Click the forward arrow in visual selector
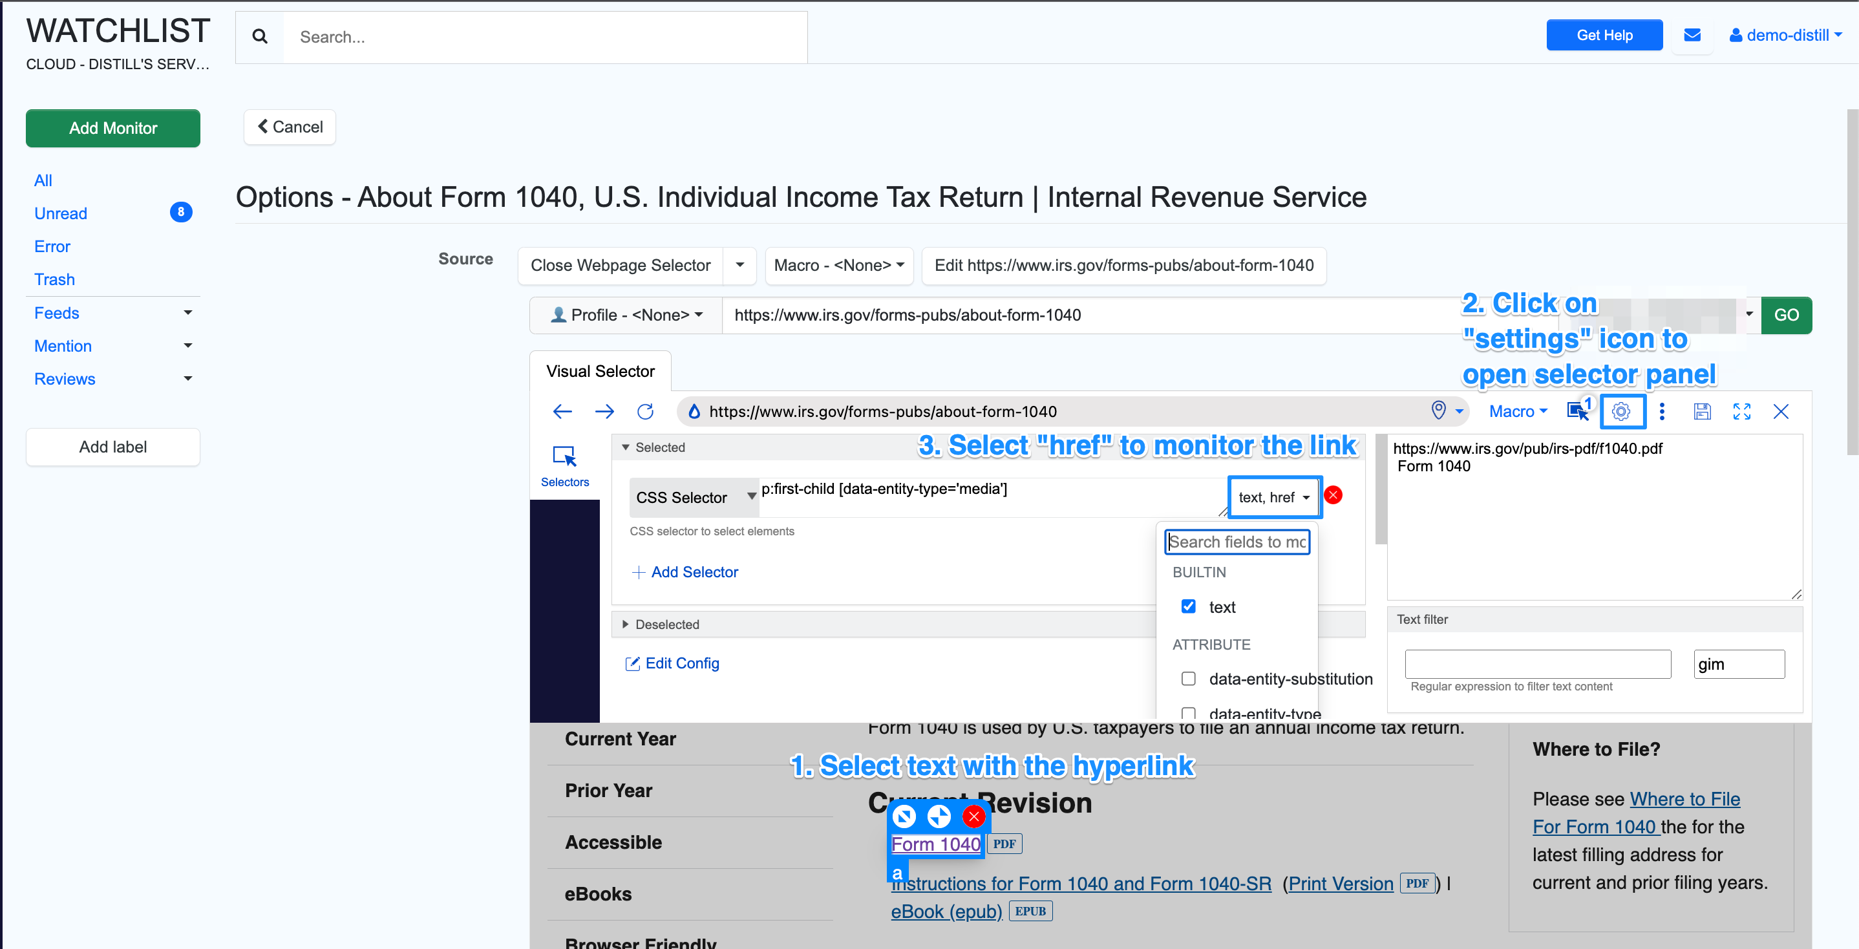 [604, 411]
